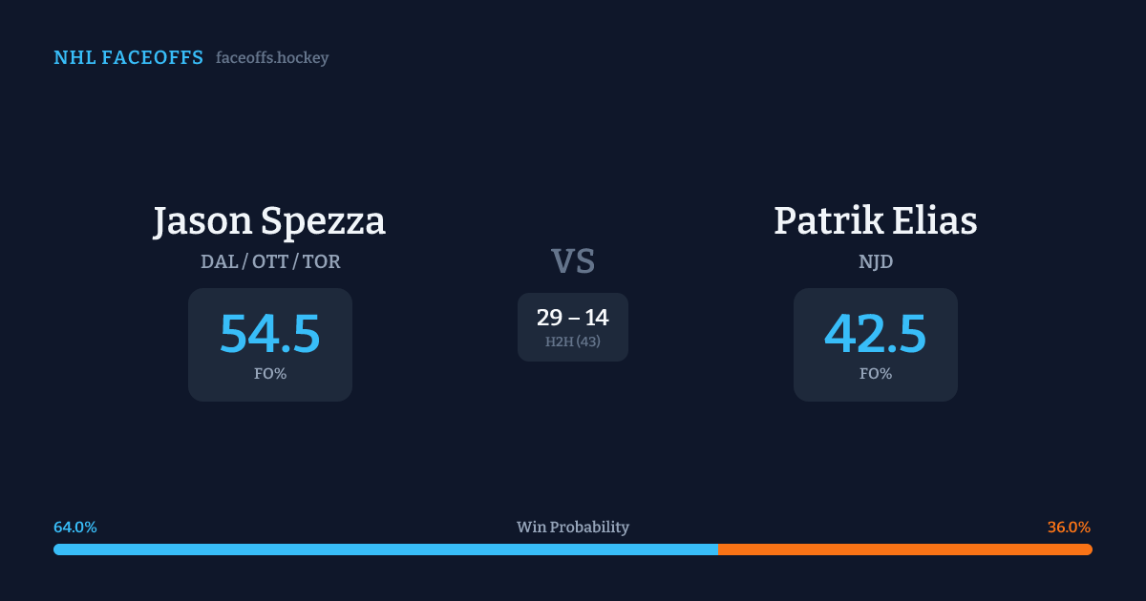
Task: Click the orange segment of probability bar
Action: coord(904,549)
